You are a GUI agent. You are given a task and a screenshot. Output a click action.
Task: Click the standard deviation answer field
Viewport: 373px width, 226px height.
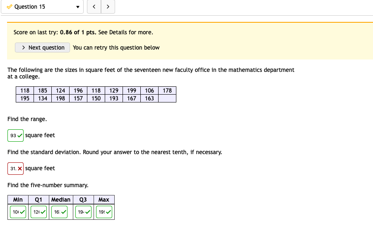click(x=15, y=169)
